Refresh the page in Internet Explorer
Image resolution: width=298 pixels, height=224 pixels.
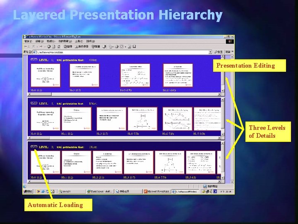pyautogui.click(x=53, y=46)
